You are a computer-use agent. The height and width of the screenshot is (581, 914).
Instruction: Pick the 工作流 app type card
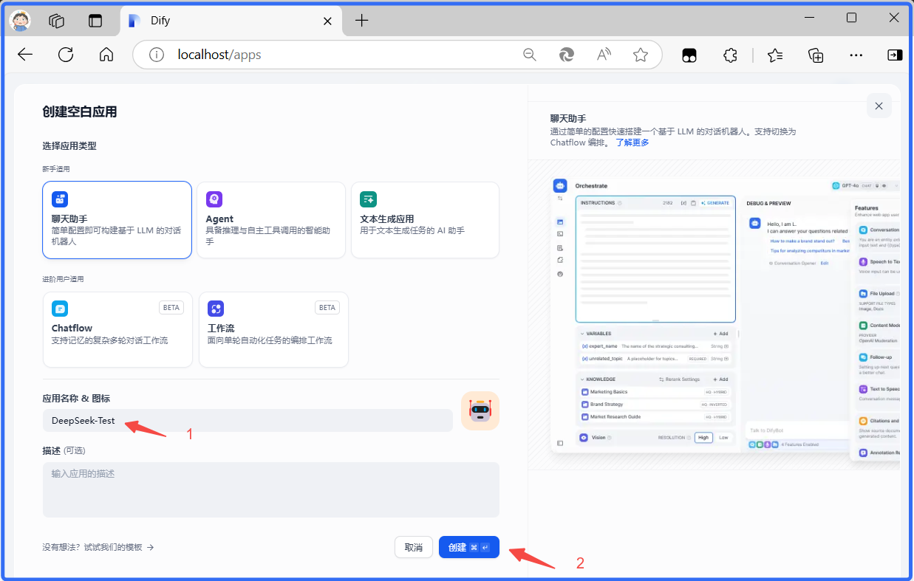273,329
